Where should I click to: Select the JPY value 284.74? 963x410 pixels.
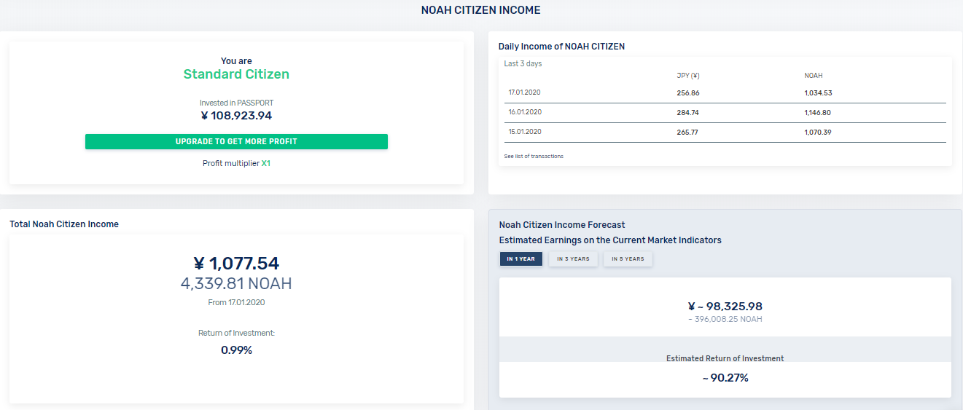(687, 113)
